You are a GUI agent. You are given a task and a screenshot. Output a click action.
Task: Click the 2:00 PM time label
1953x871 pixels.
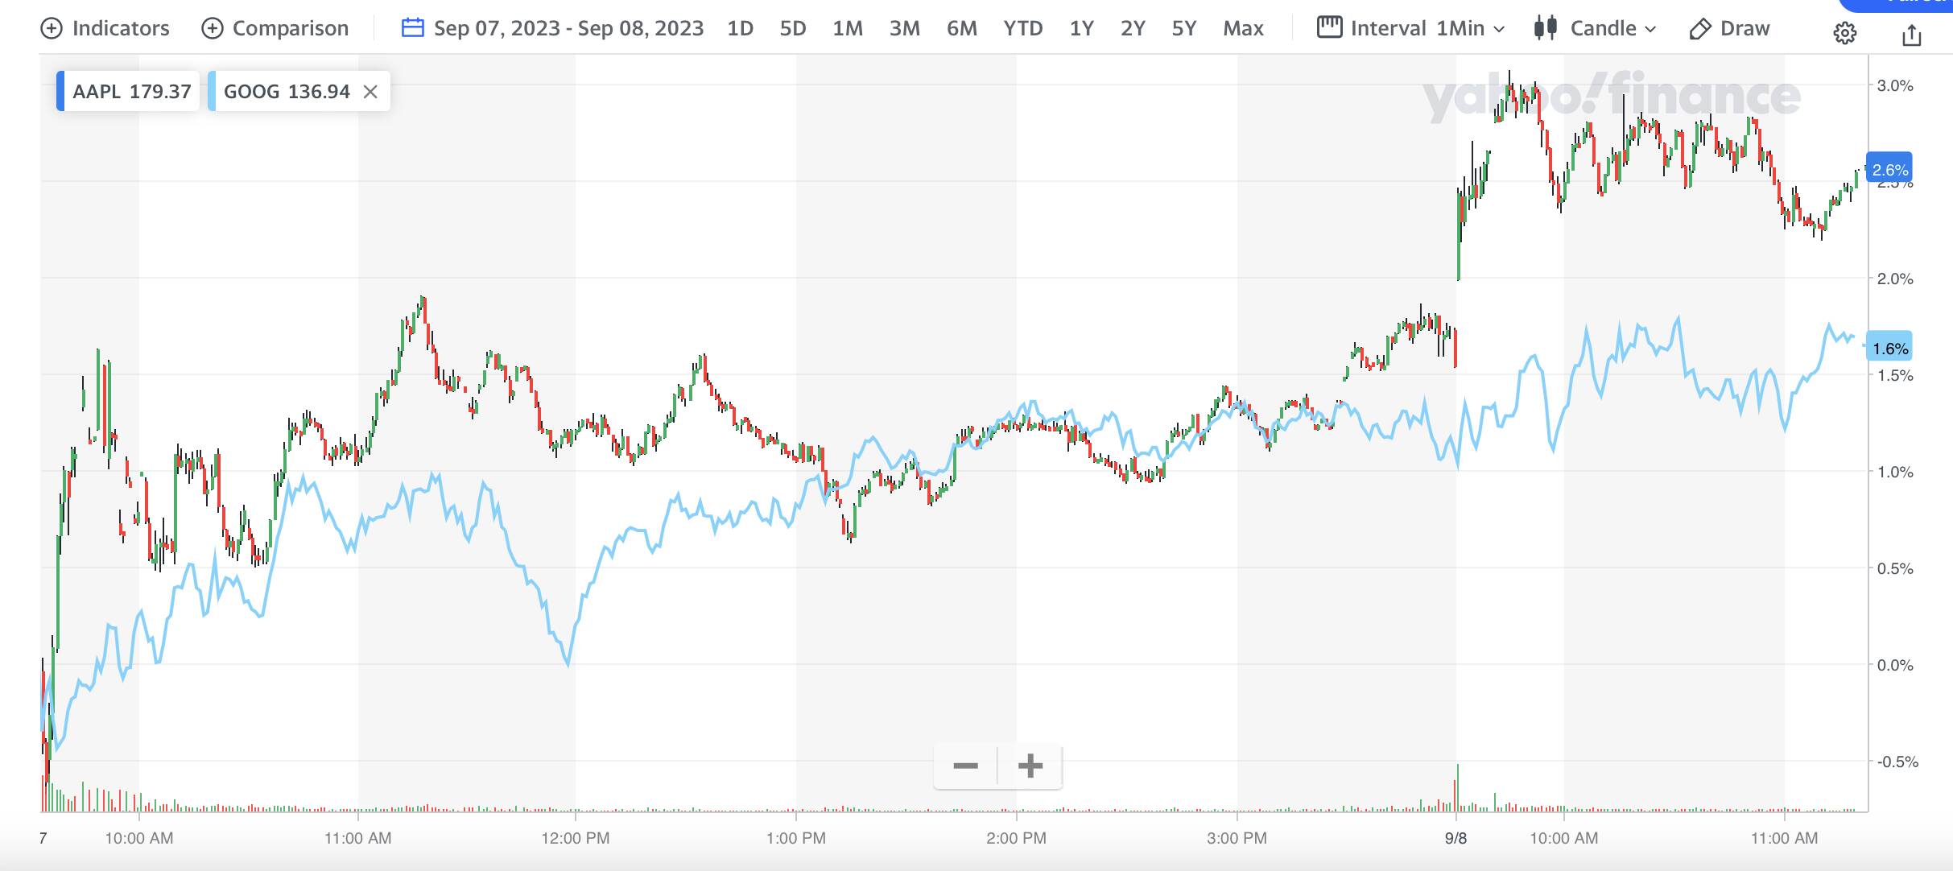click(1016, 838)
